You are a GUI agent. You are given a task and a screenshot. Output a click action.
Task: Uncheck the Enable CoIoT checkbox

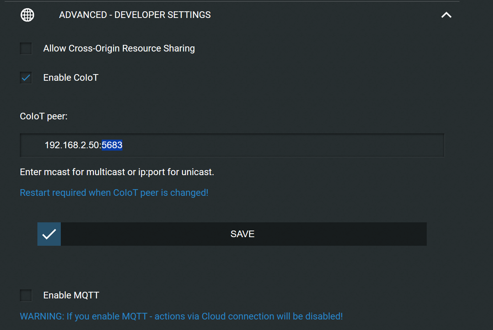[26, 78]
